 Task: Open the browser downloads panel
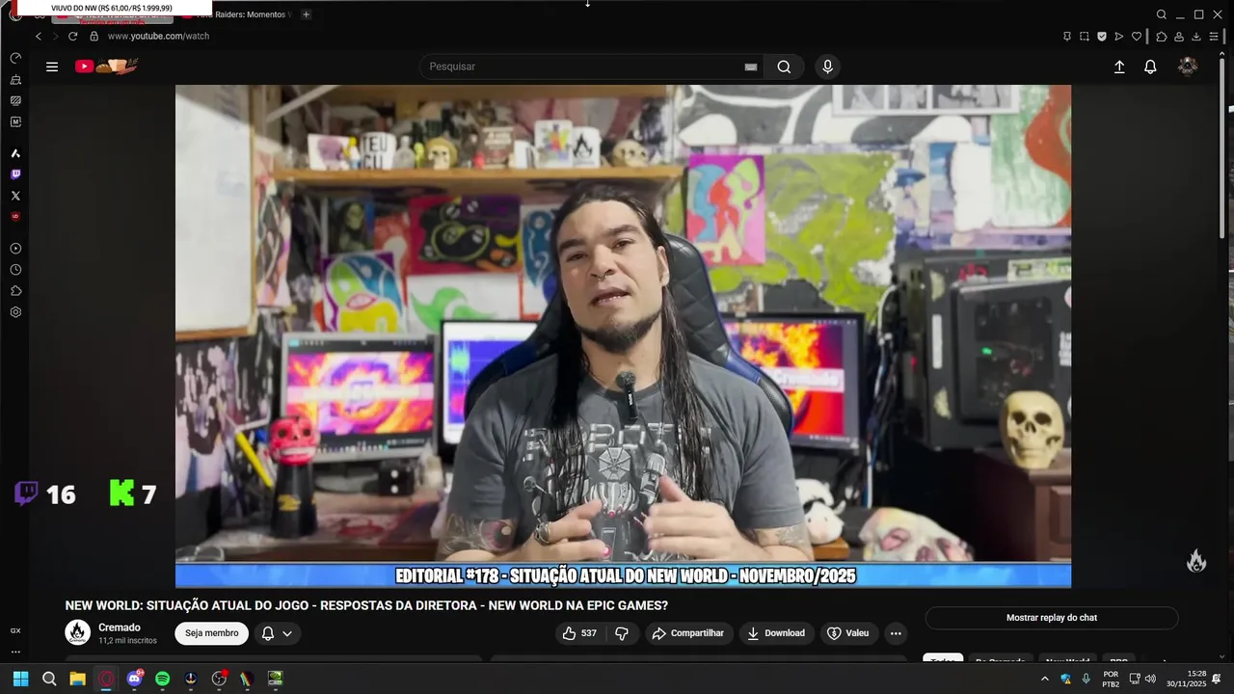(1196, 37)
